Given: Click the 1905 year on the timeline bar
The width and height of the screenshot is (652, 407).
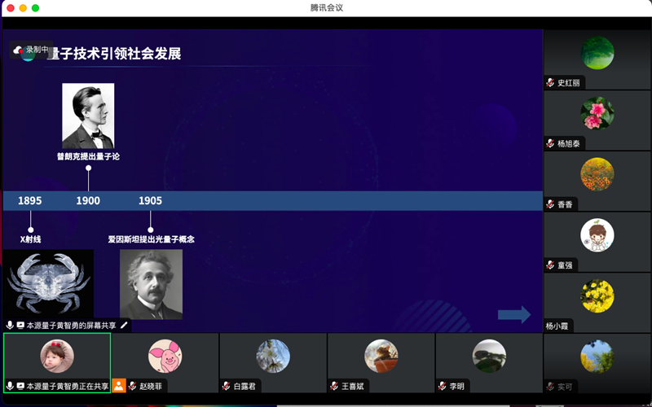Looking at the screenshot, I should point(150,201).
